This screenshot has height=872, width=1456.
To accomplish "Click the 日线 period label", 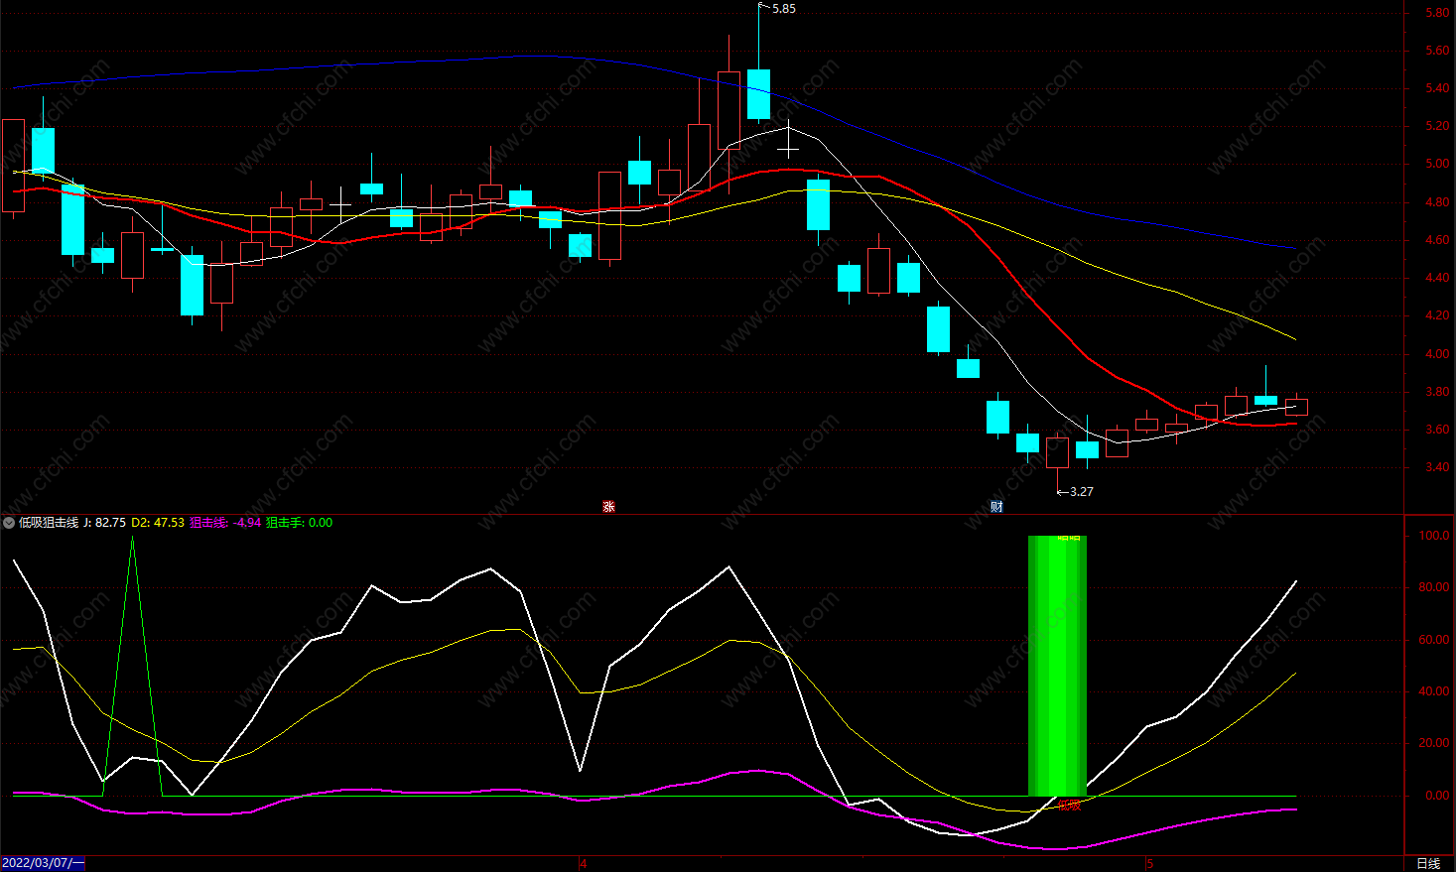I will pyautogui.click(x=1428, y=863).
